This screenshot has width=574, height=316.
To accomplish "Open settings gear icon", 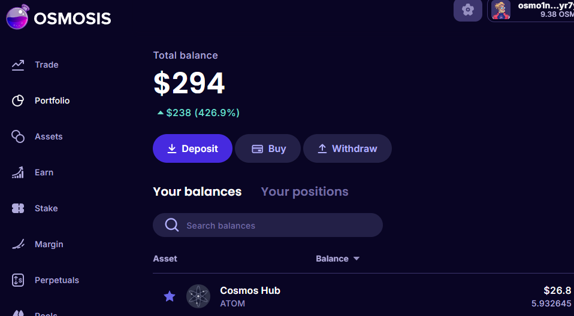I will 468,10.
